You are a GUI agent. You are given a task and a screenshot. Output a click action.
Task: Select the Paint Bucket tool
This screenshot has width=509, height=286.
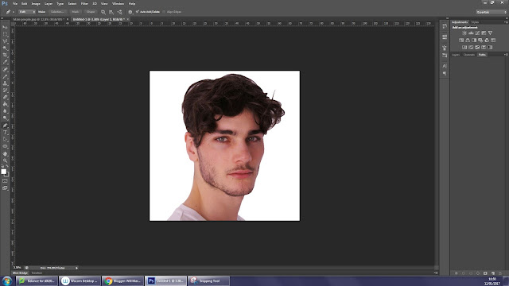(5, 104)
